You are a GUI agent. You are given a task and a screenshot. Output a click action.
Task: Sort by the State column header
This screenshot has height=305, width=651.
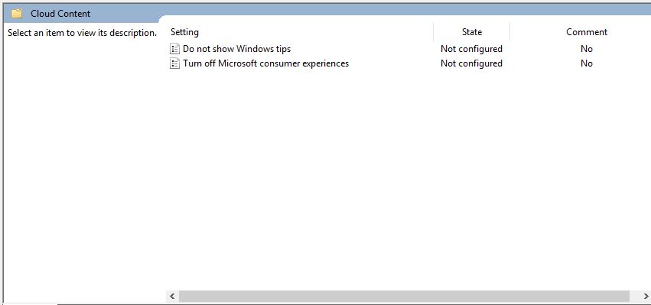472,32
